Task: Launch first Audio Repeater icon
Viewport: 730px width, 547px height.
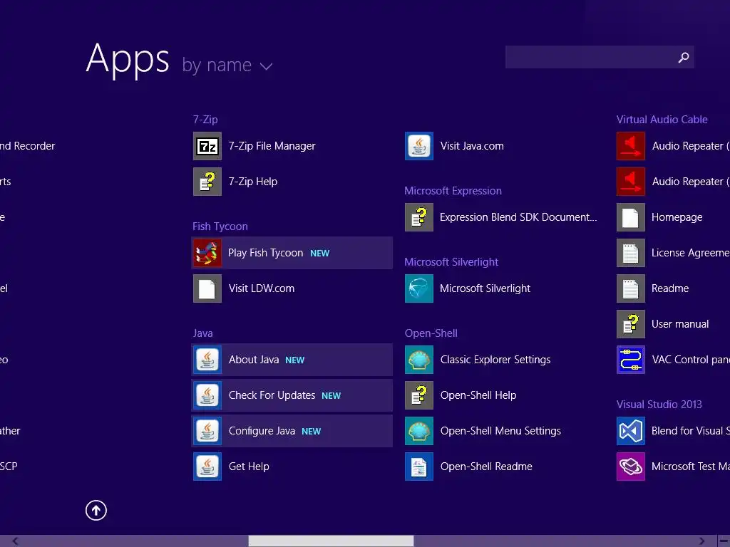Action: click(x=631, y=146)
